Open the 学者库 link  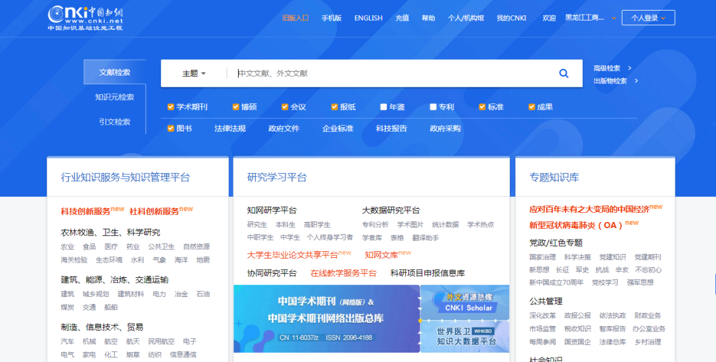(372, 238)
